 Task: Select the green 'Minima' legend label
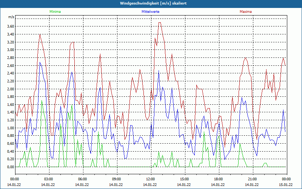pyautogui.click(x=55, y=12)
